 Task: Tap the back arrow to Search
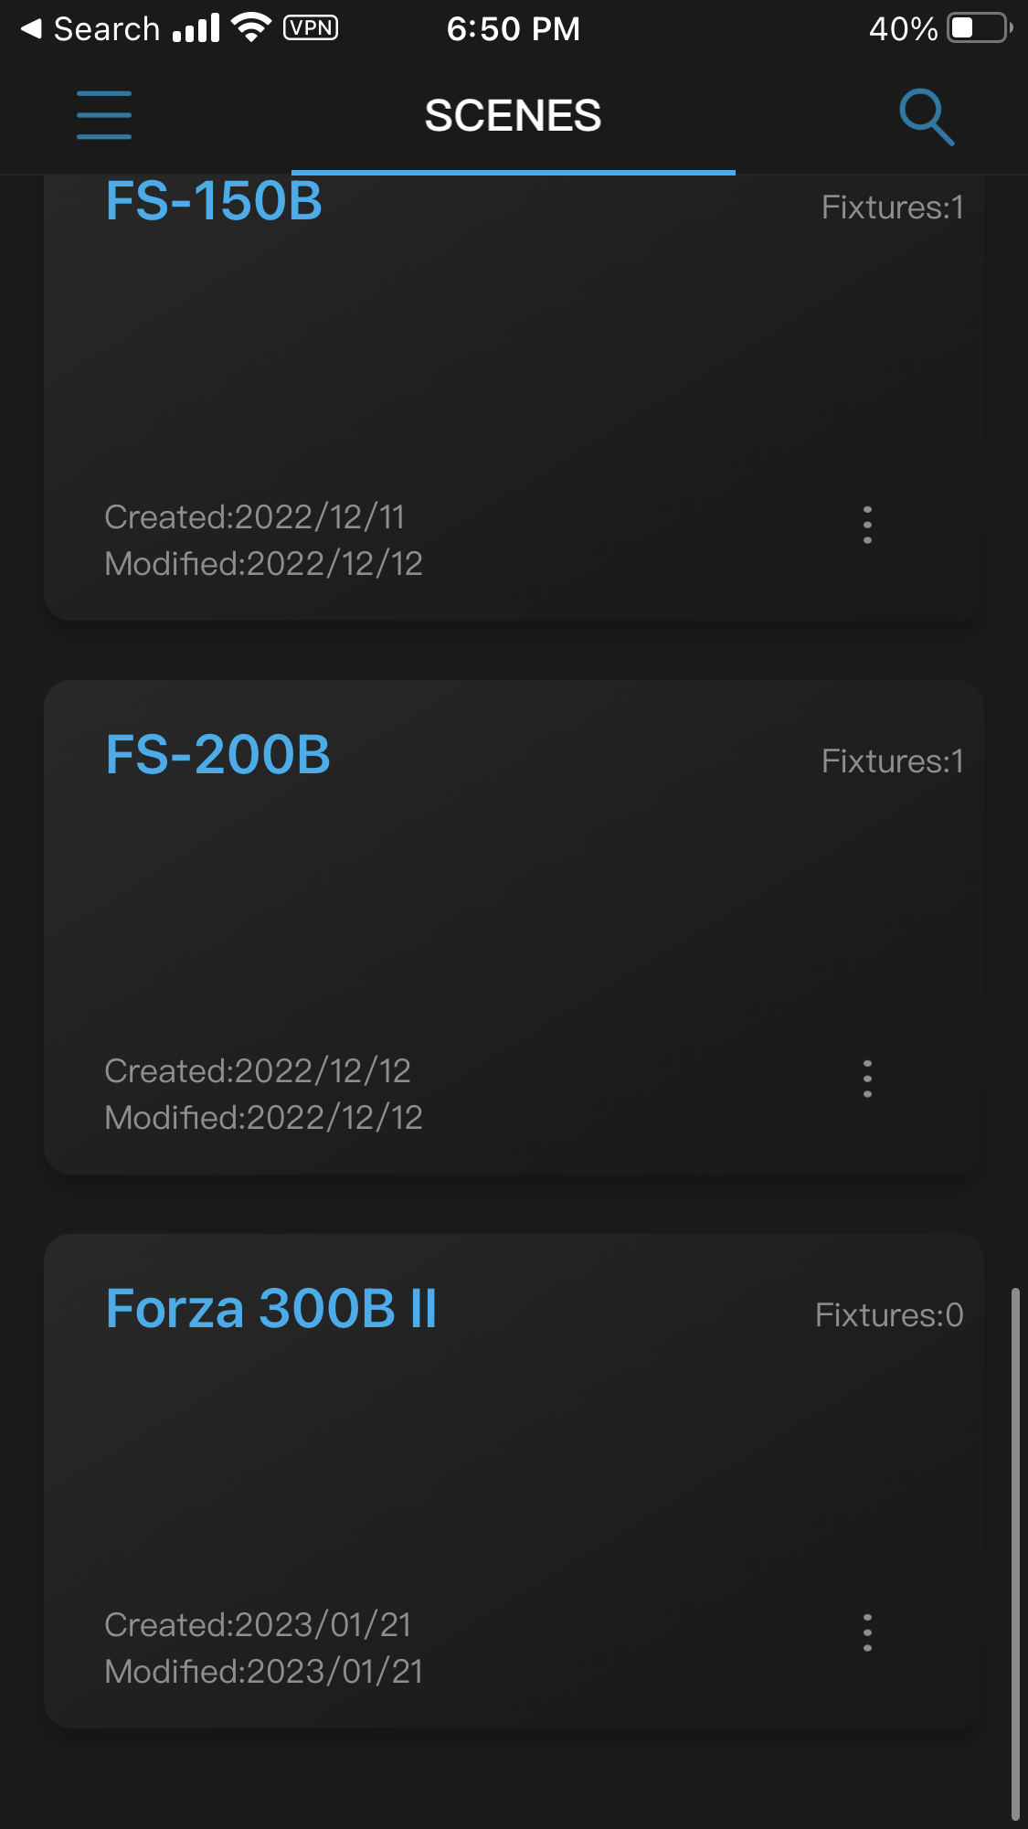(x=33, y=29)
